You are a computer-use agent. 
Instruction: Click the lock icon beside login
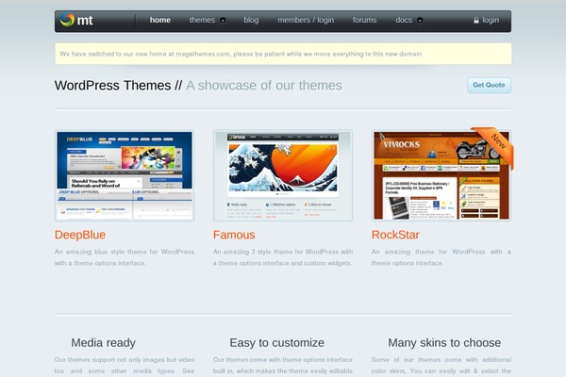click(x=476, y=20)
